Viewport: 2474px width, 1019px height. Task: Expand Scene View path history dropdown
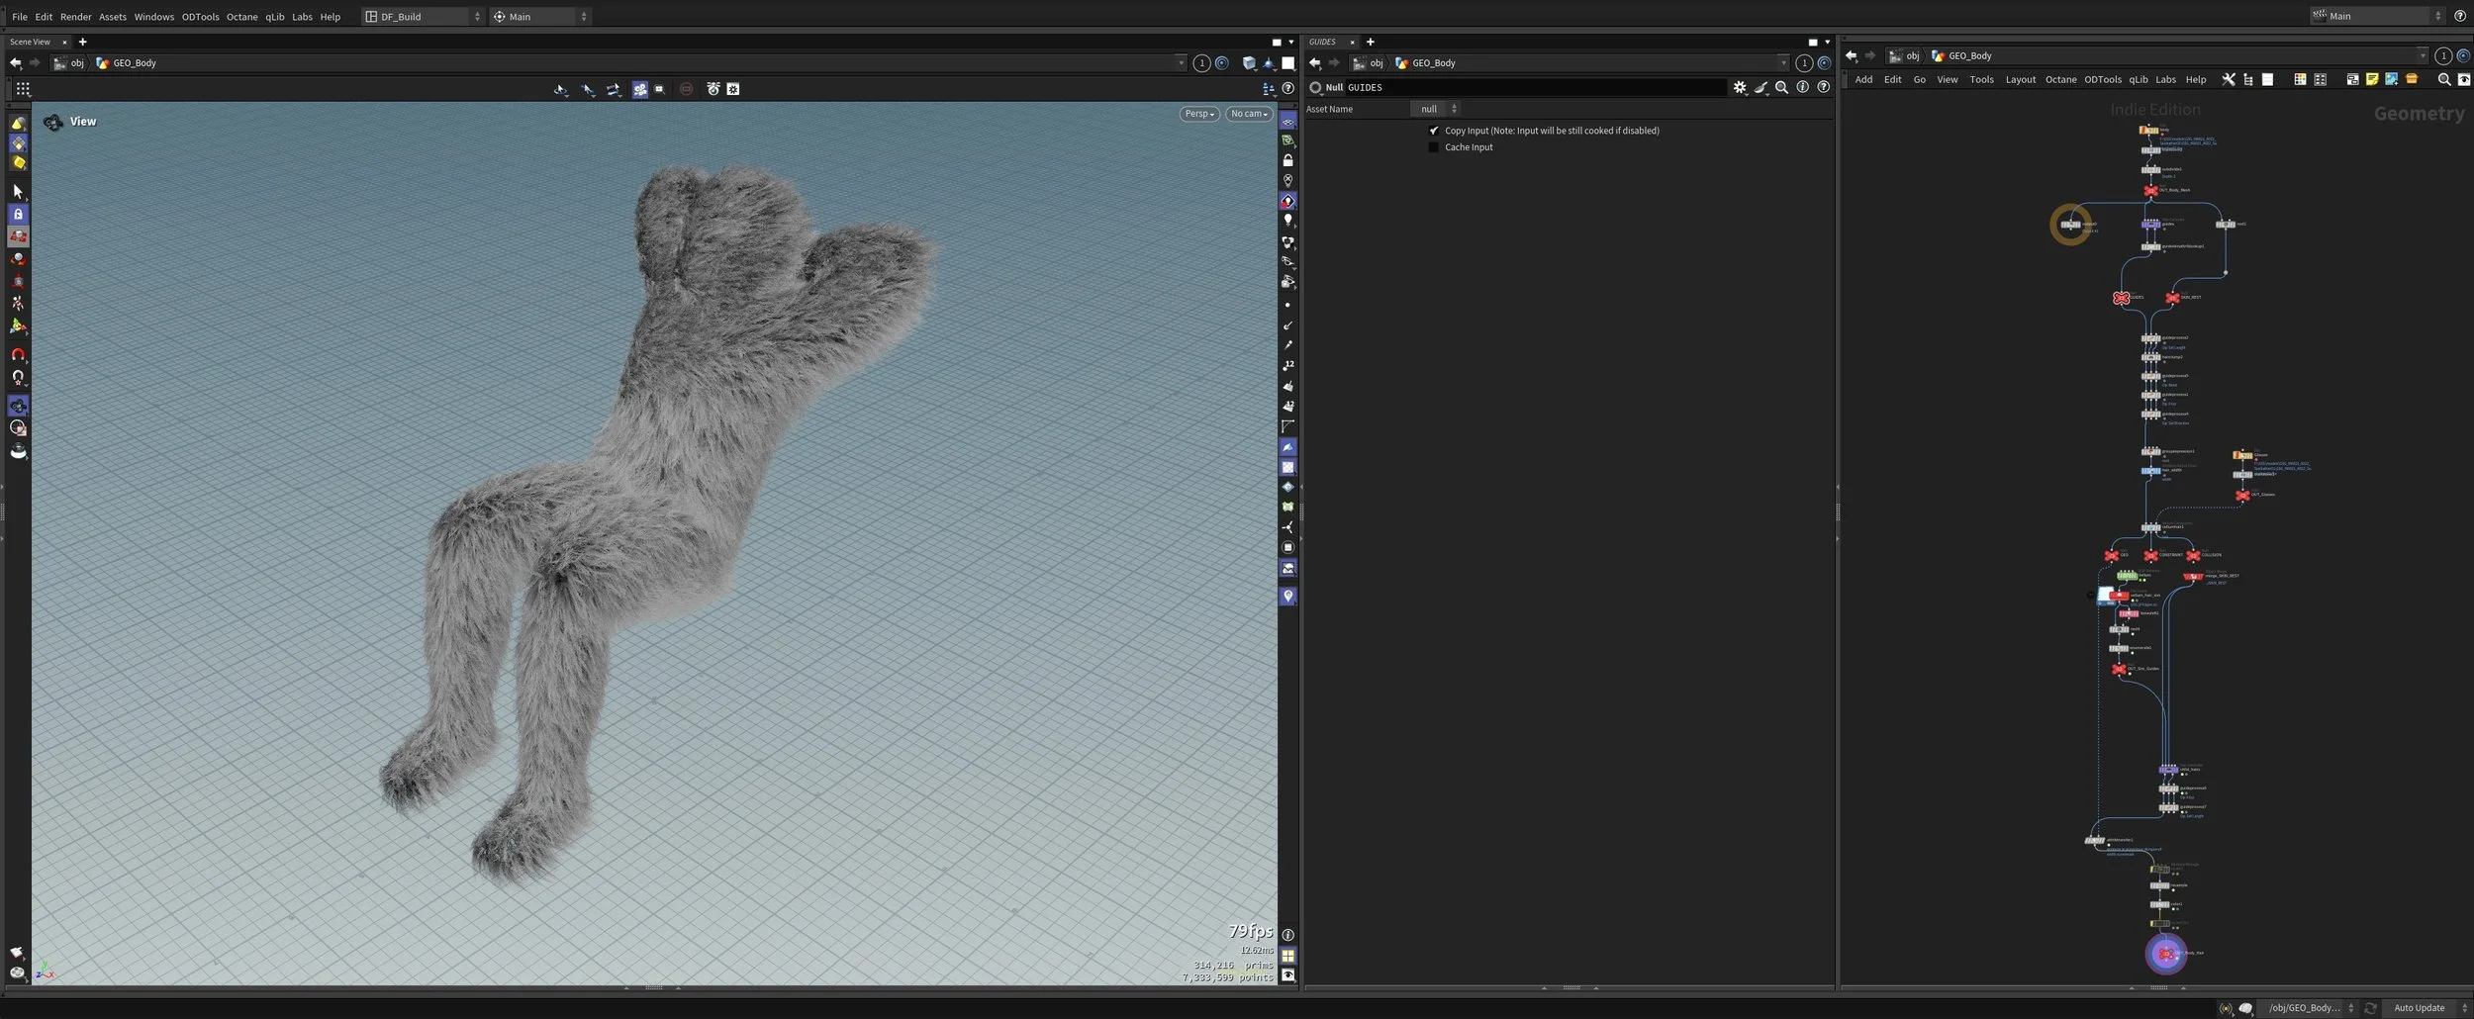[x=1181, y=63]
